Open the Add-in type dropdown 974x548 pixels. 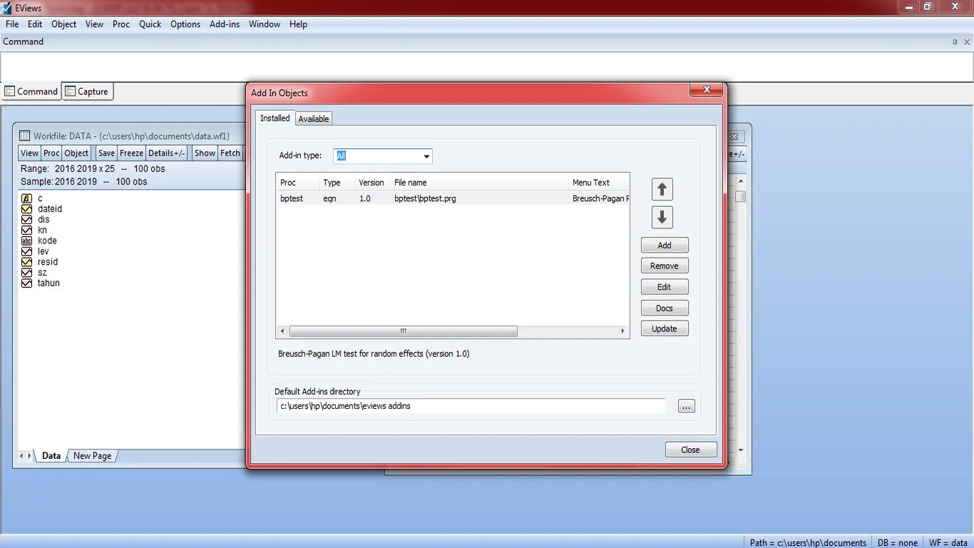(x=426, y=156)
